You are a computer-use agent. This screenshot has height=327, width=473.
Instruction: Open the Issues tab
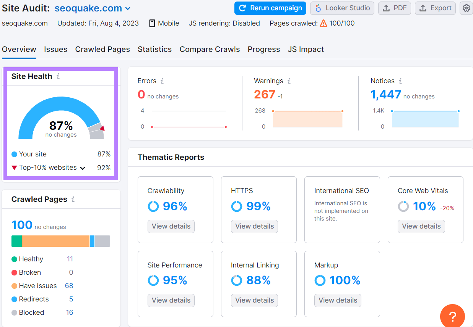(x=55, y=49)
